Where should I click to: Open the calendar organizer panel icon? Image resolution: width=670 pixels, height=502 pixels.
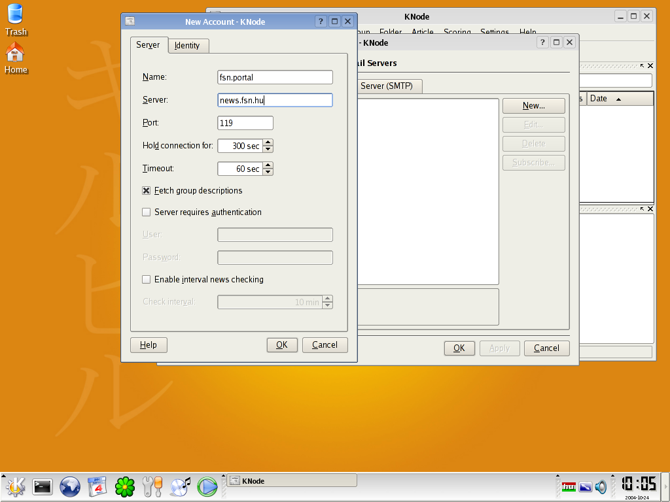97,486
